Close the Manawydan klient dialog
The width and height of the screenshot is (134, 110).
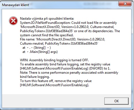point(125,4)
